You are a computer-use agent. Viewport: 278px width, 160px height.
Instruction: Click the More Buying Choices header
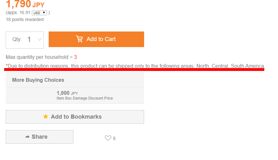38,80
